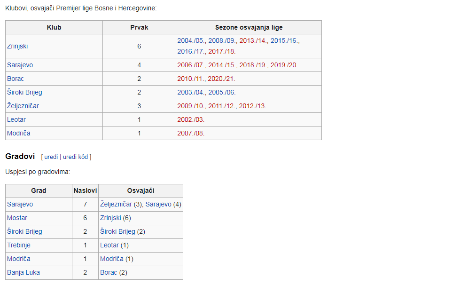Open the 2020./21. season red link

tap(221, 79)
